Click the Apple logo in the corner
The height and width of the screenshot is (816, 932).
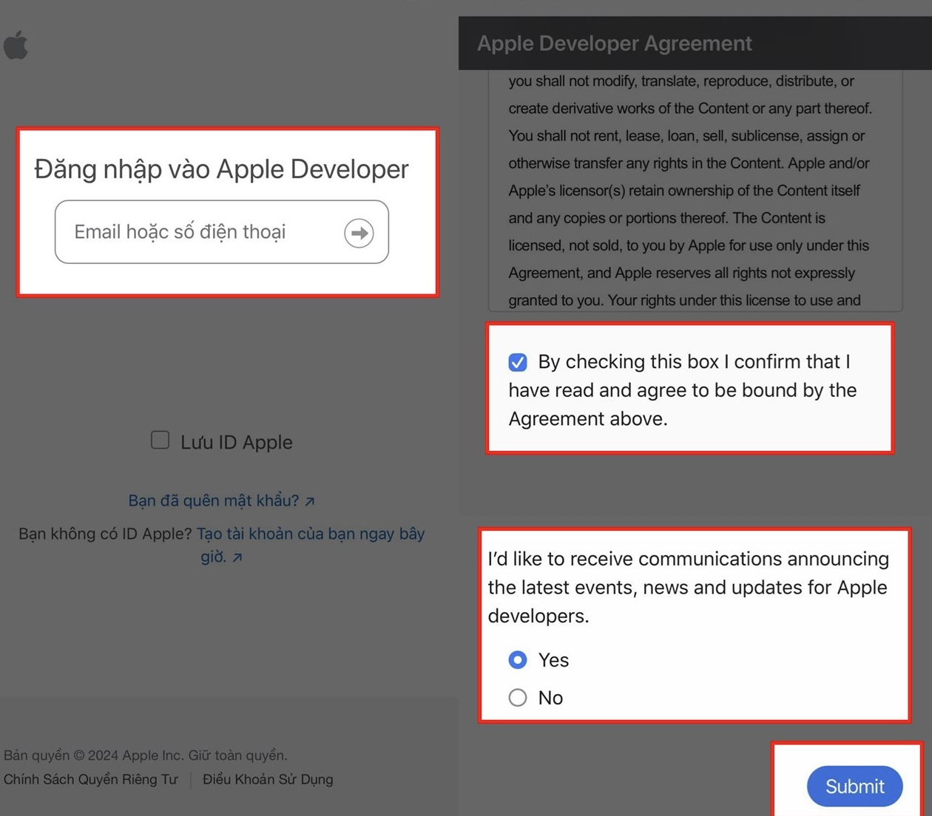tap(16, 45)
